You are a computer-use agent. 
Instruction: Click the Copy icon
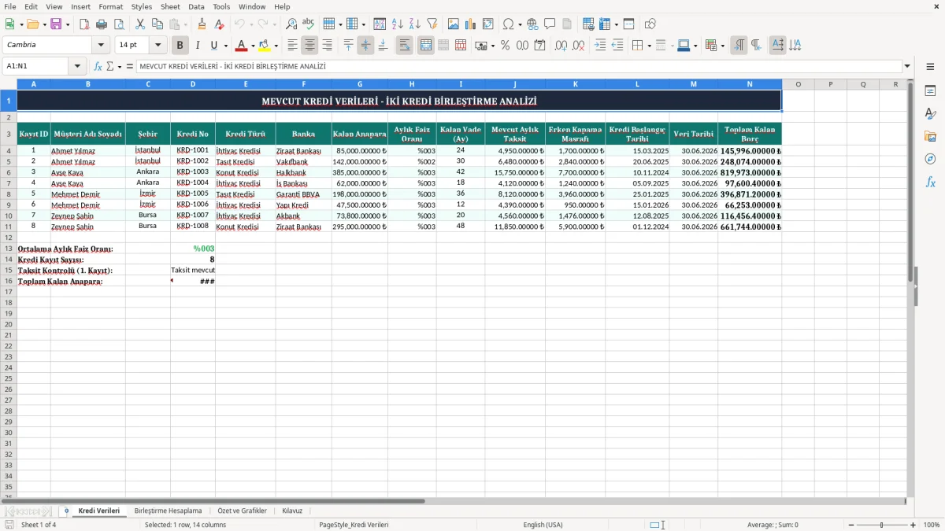coord(157,24)
